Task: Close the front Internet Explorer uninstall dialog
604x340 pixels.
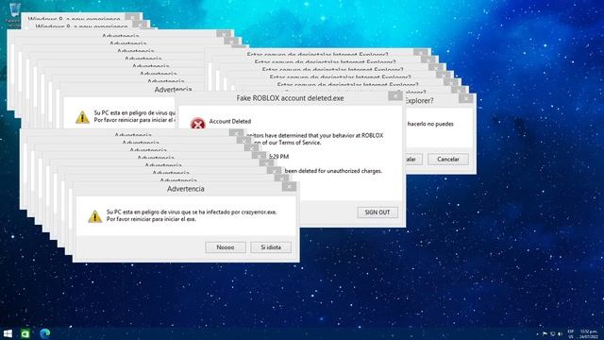Action: 465,98
